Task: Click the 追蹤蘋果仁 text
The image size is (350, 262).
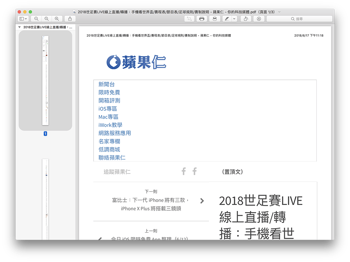Action: (117, 172)
